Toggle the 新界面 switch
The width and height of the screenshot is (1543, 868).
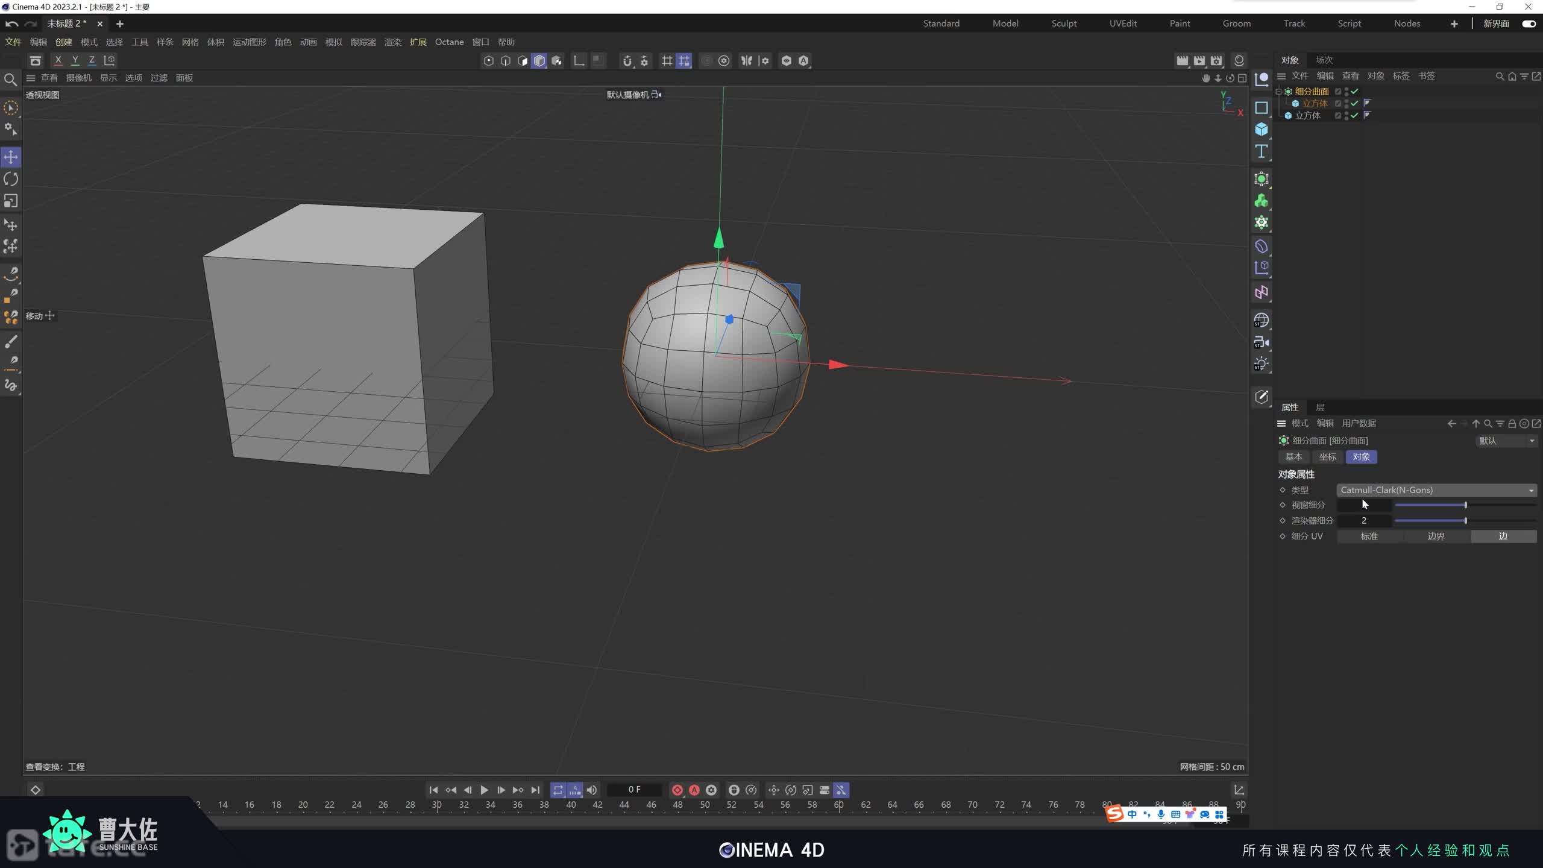[1529, 24]
